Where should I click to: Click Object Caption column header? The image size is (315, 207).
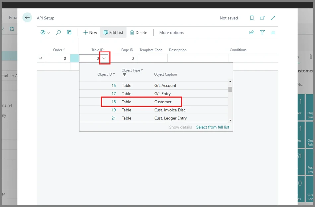[165, 74]
